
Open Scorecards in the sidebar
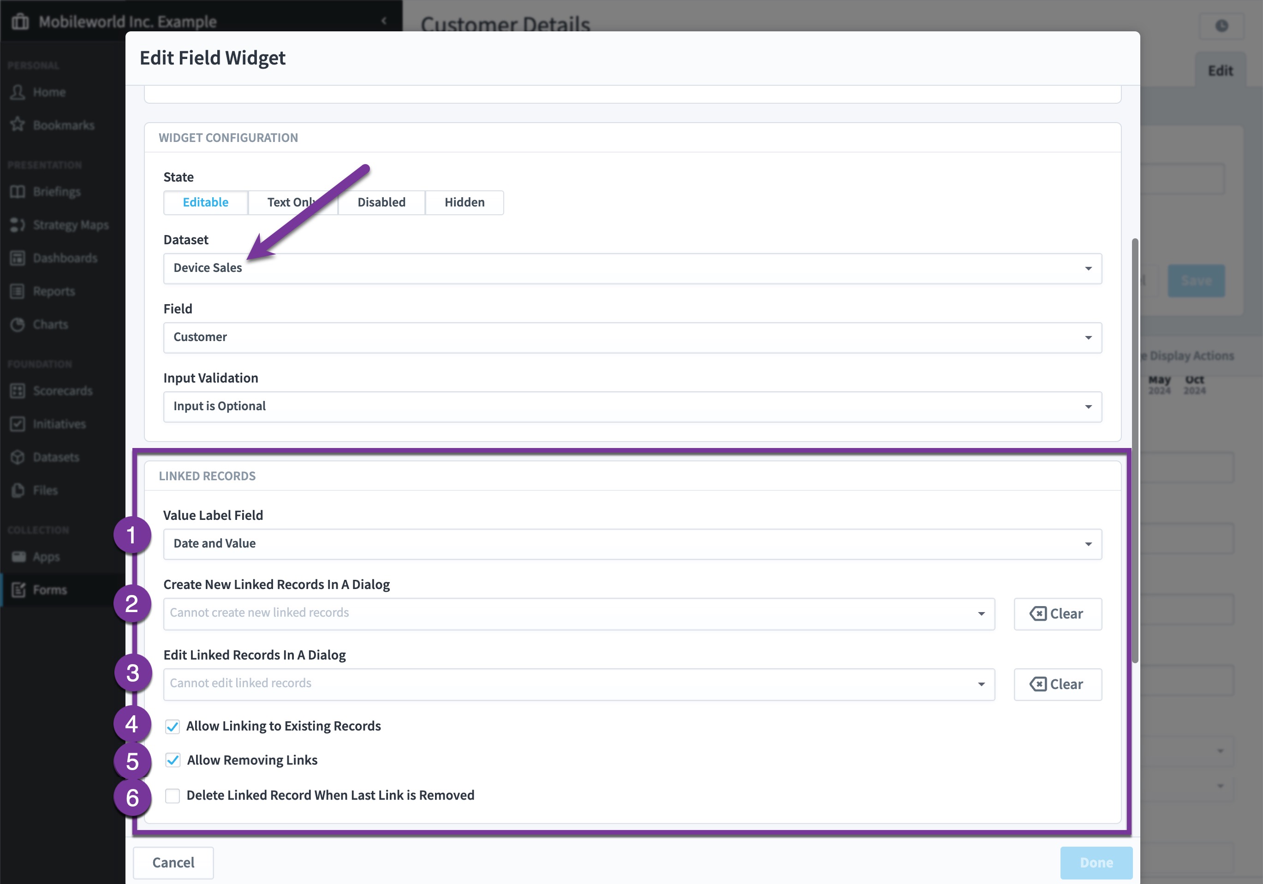(x=63, y=391)
